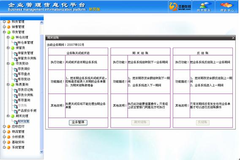
Task: Click the icon beside 库存变动
Action: click(x=16, y=80)
